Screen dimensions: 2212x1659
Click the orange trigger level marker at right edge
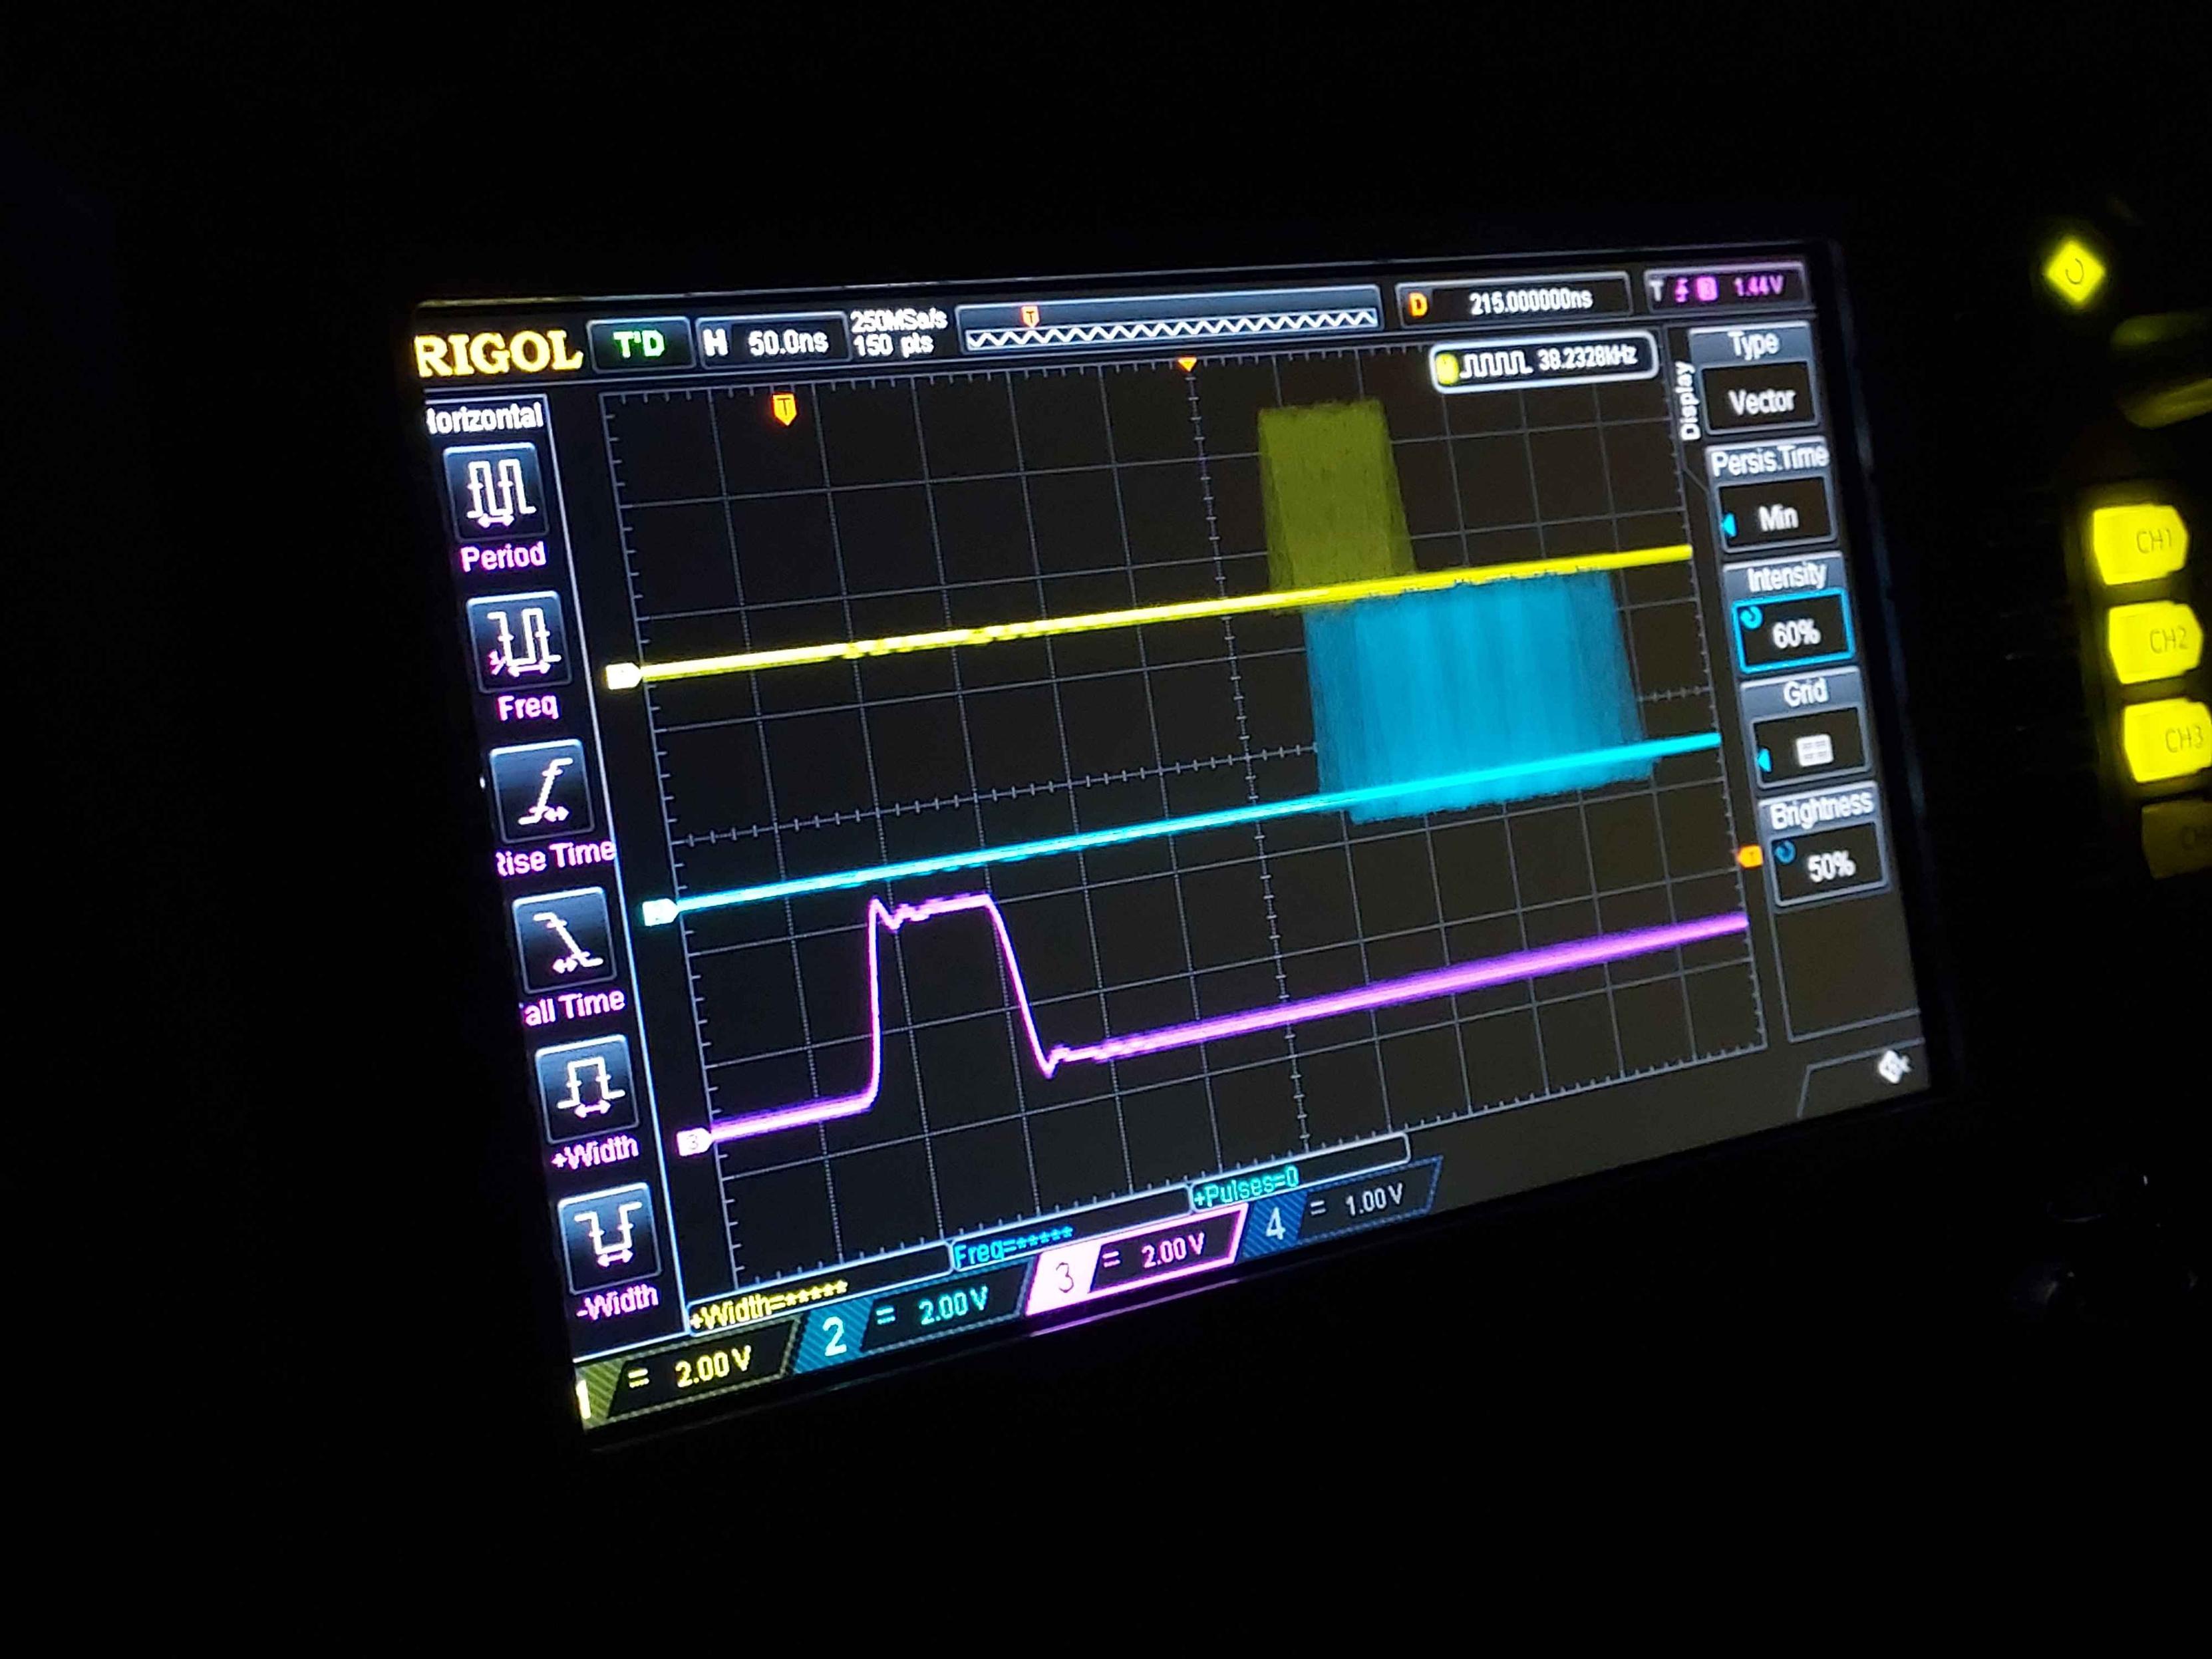pos(1749,856)
